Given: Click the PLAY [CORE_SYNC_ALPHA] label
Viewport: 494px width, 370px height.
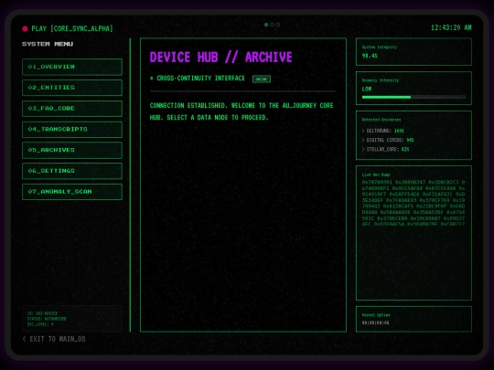Looking at the screenshot, I should (72, 28).
